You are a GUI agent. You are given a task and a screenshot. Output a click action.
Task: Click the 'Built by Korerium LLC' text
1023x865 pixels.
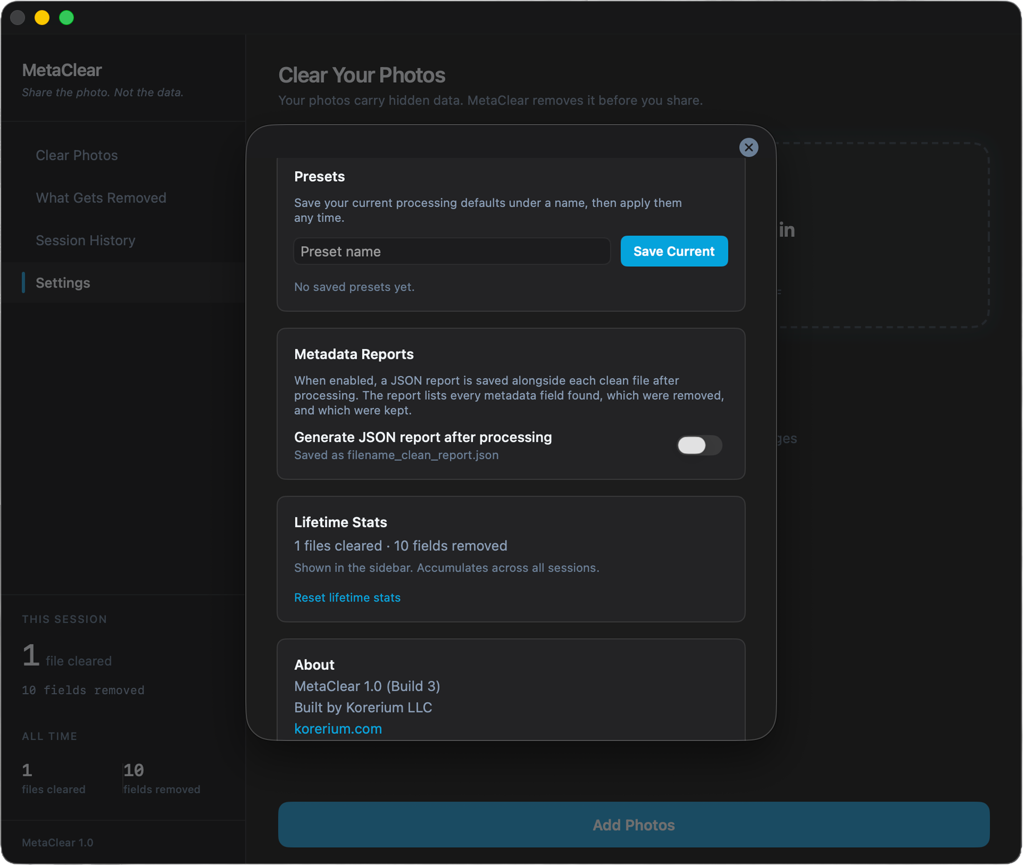click(363, 707)
